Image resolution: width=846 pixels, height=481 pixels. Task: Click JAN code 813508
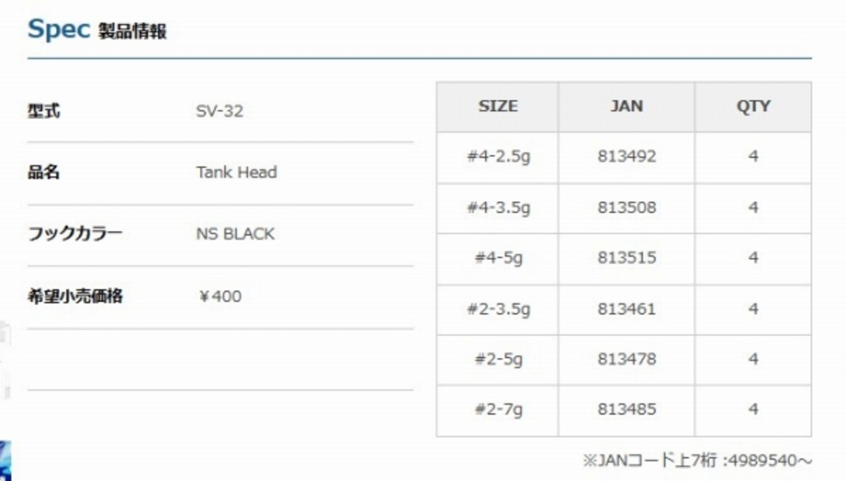click(627, 208)
